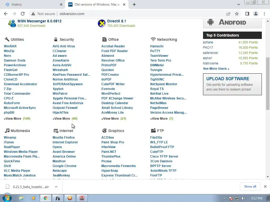
Task: Open the media player taskbar icon
Action: [33, 198]
